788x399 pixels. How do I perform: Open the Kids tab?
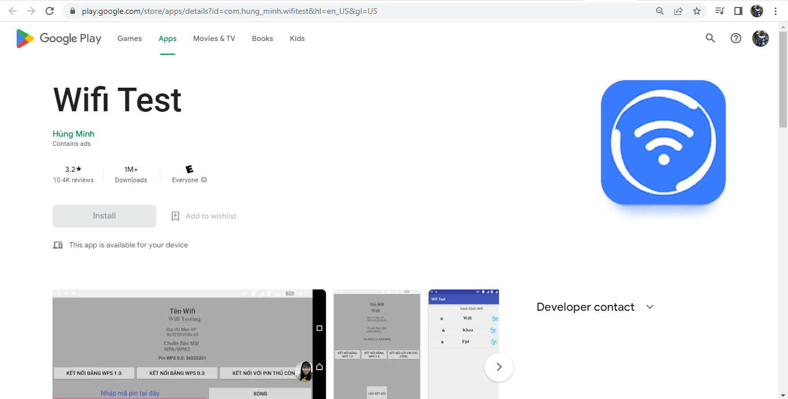tap(297, 39)
